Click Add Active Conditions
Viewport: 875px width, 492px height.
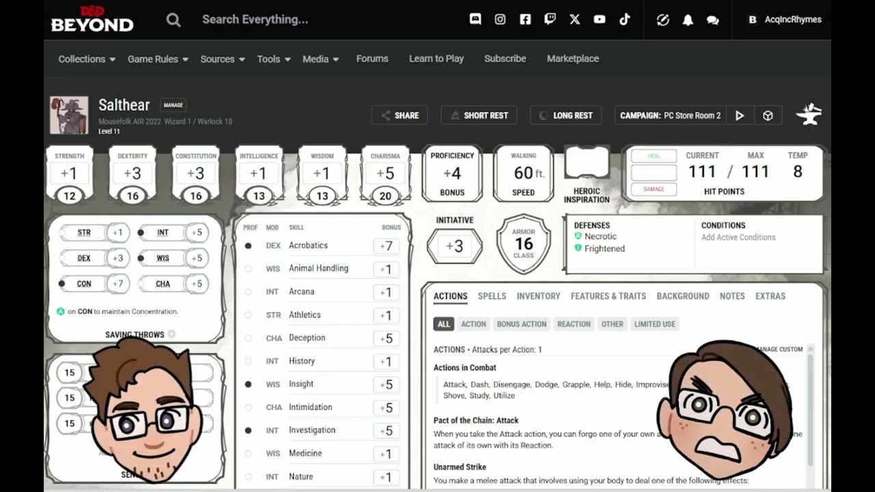tap(738, 237)
